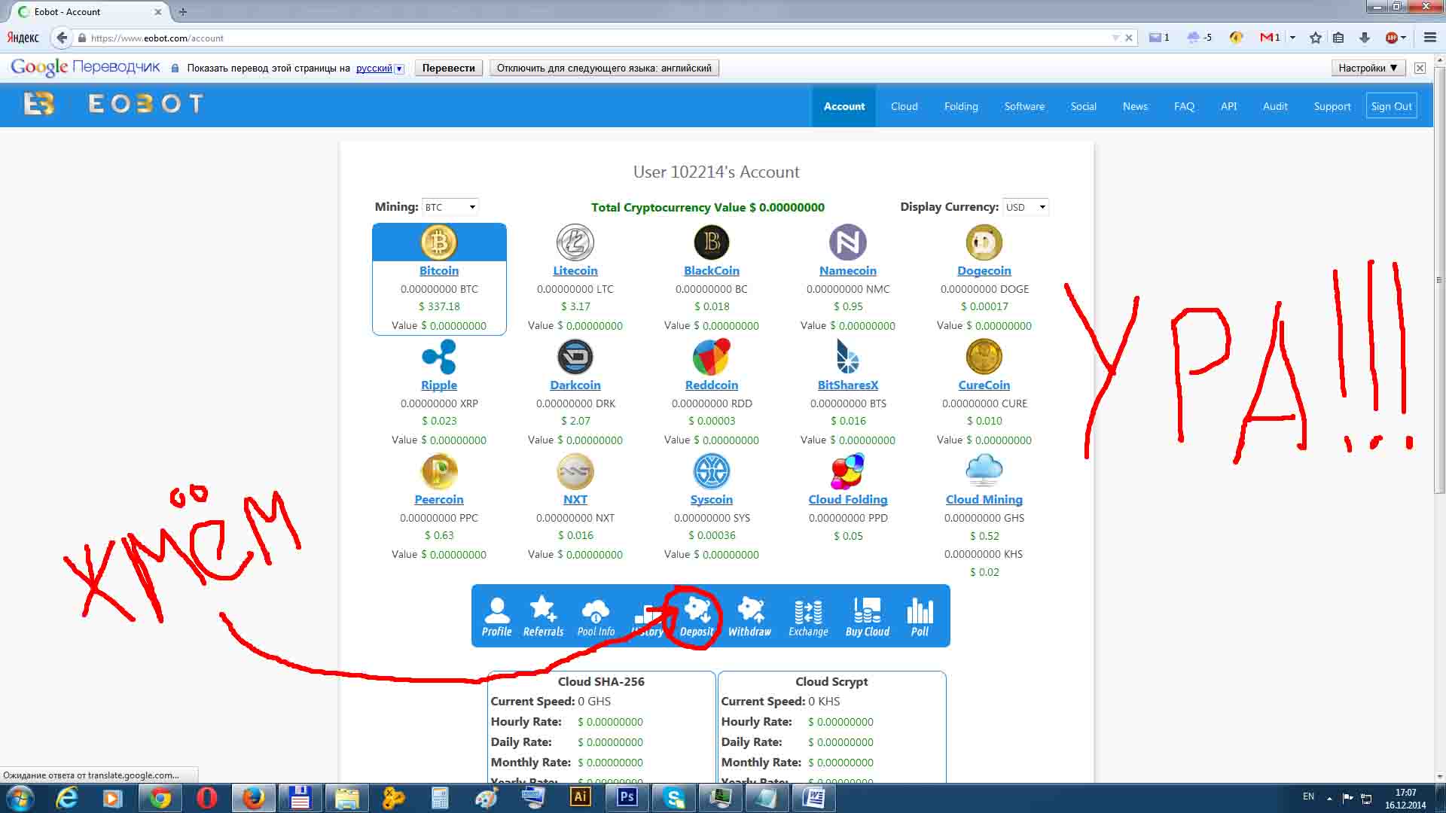This screenshot has width=1446, height=813.
Task: Open the FAQ menu item
Action: pos(1184,106)
